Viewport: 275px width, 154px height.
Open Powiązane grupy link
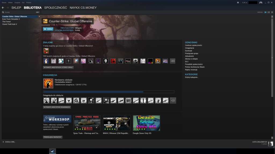click(x=191, y=53)
